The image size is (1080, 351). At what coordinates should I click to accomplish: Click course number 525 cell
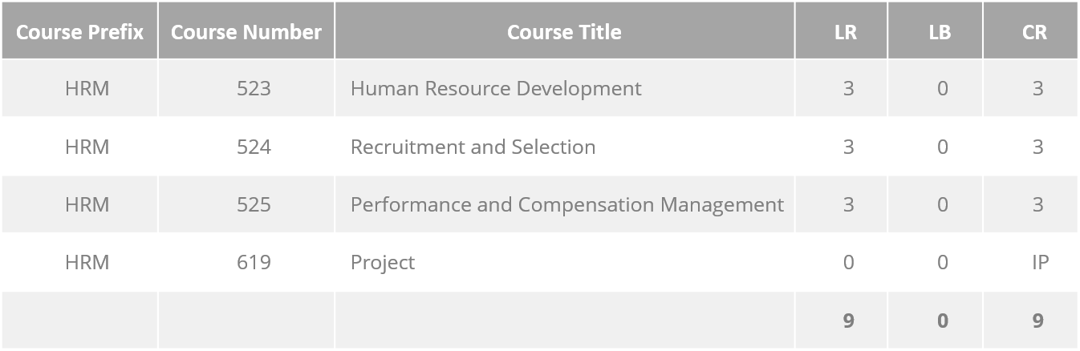[246, 205]
